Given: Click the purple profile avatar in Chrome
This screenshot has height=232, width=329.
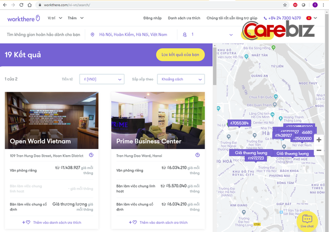Looking at the screenshot, I should [315, 5].
